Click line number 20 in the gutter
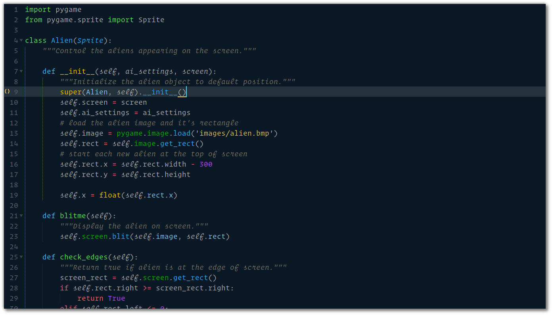The width and height of the screenshot is (552, 315). pyautogui.click(x=14, y=206)
